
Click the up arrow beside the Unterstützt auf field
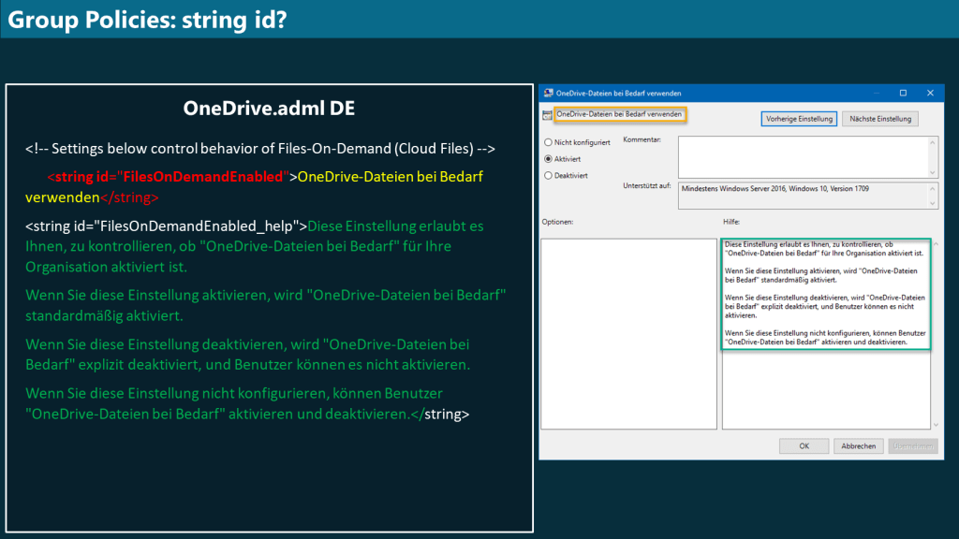coord(930,188)
